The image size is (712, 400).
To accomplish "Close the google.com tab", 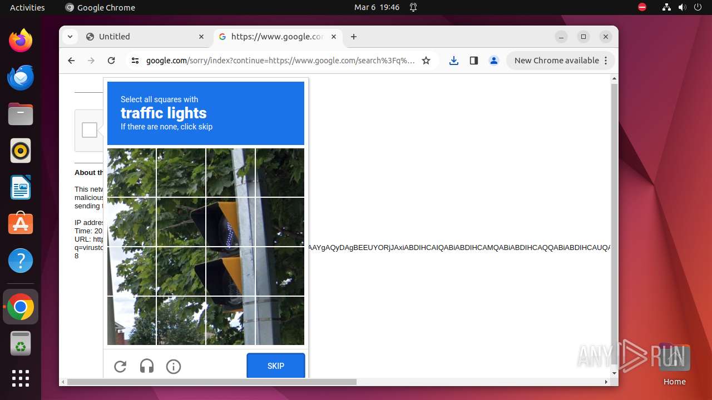I will tap(334, 37).
